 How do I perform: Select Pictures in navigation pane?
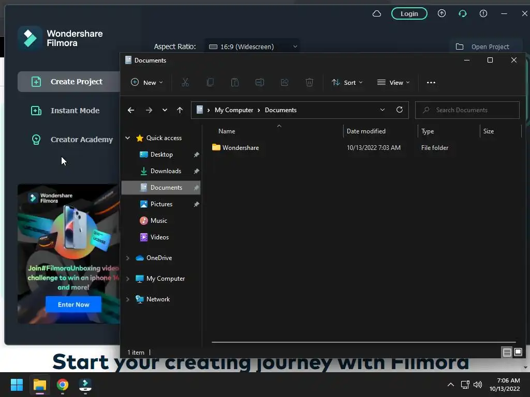click(161, 204)
